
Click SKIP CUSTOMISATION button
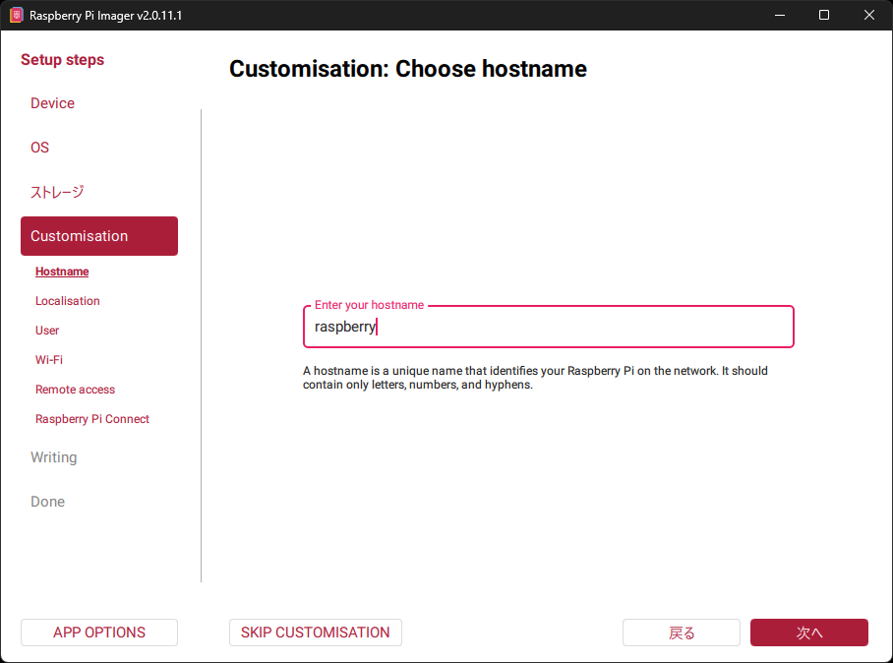(x=316, y=633)
